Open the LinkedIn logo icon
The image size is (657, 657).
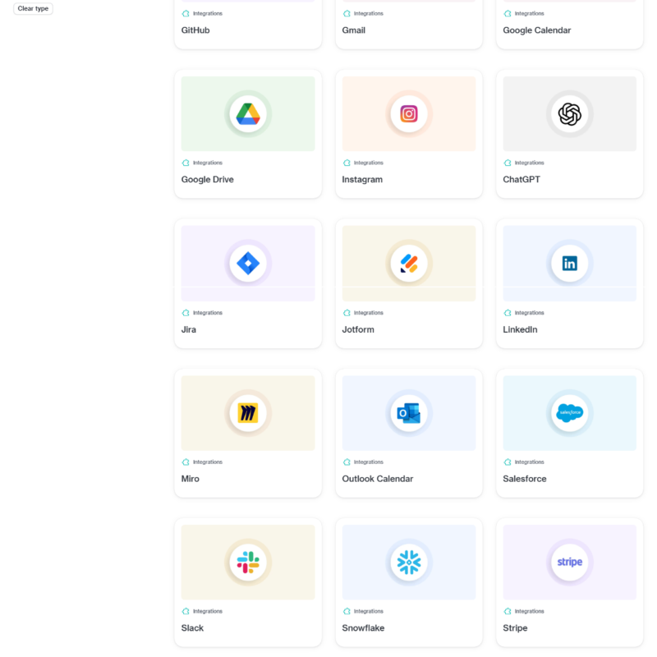[x=569, y=264]
